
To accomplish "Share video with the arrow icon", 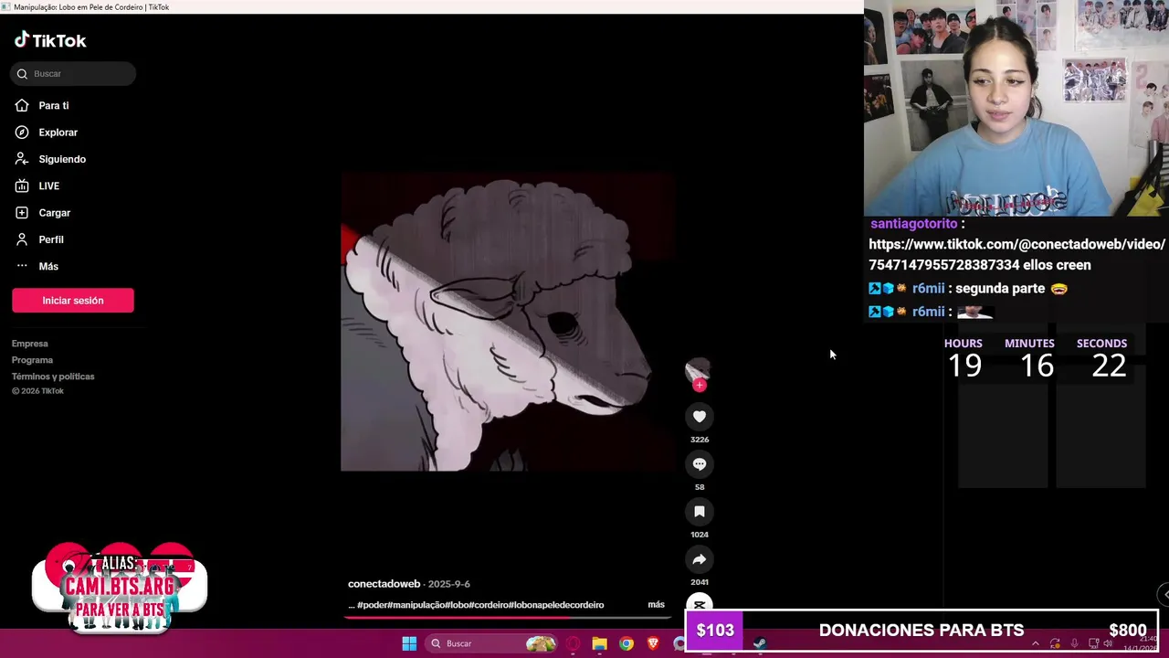I will click(700, 559).
